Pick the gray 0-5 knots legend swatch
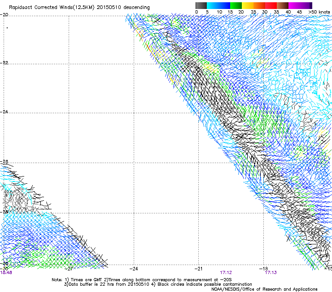 click(201, 5)
